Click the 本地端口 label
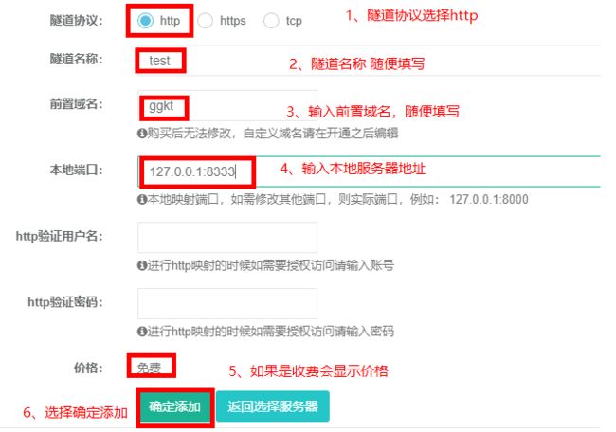 point(76,170)
